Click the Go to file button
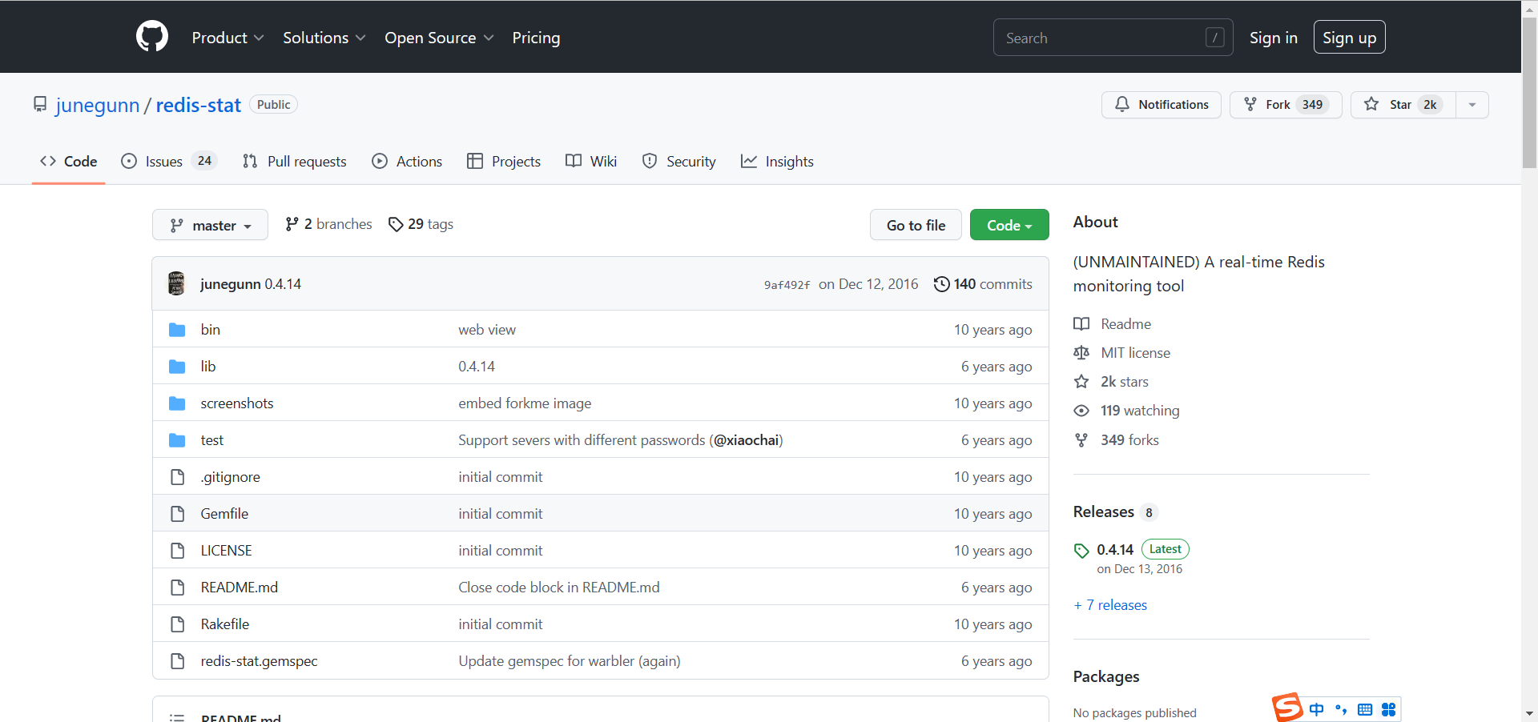 point(916,225)
